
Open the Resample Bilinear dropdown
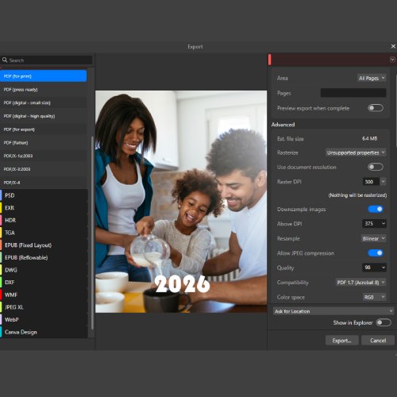[x=373, y=238]
